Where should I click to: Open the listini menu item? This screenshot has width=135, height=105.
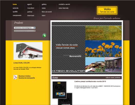pos(43,16)
